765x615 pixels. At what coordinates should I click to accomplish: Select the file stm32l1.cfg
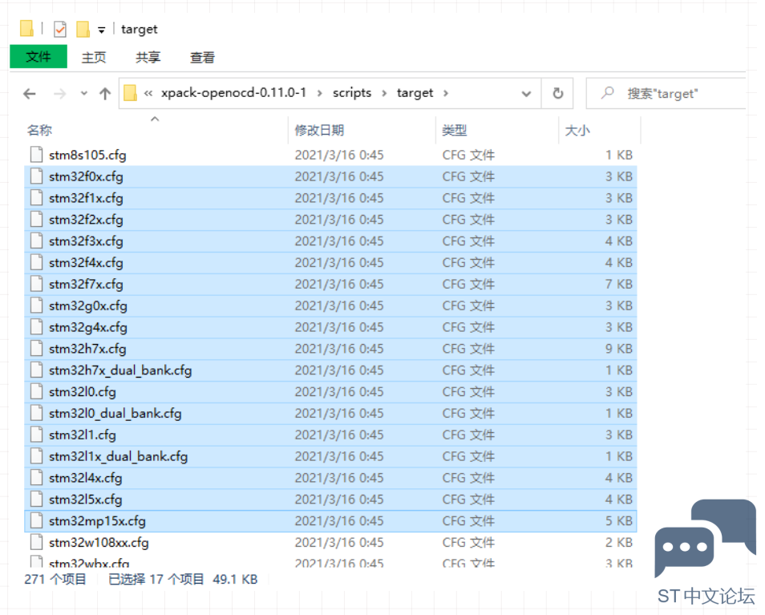pos(331,435)
